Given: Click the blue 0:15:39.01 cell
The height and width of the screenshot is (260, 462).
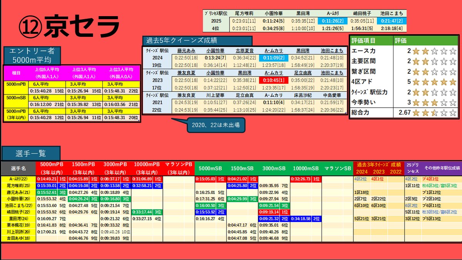Looking at the screenshot, I should [47, 185].
